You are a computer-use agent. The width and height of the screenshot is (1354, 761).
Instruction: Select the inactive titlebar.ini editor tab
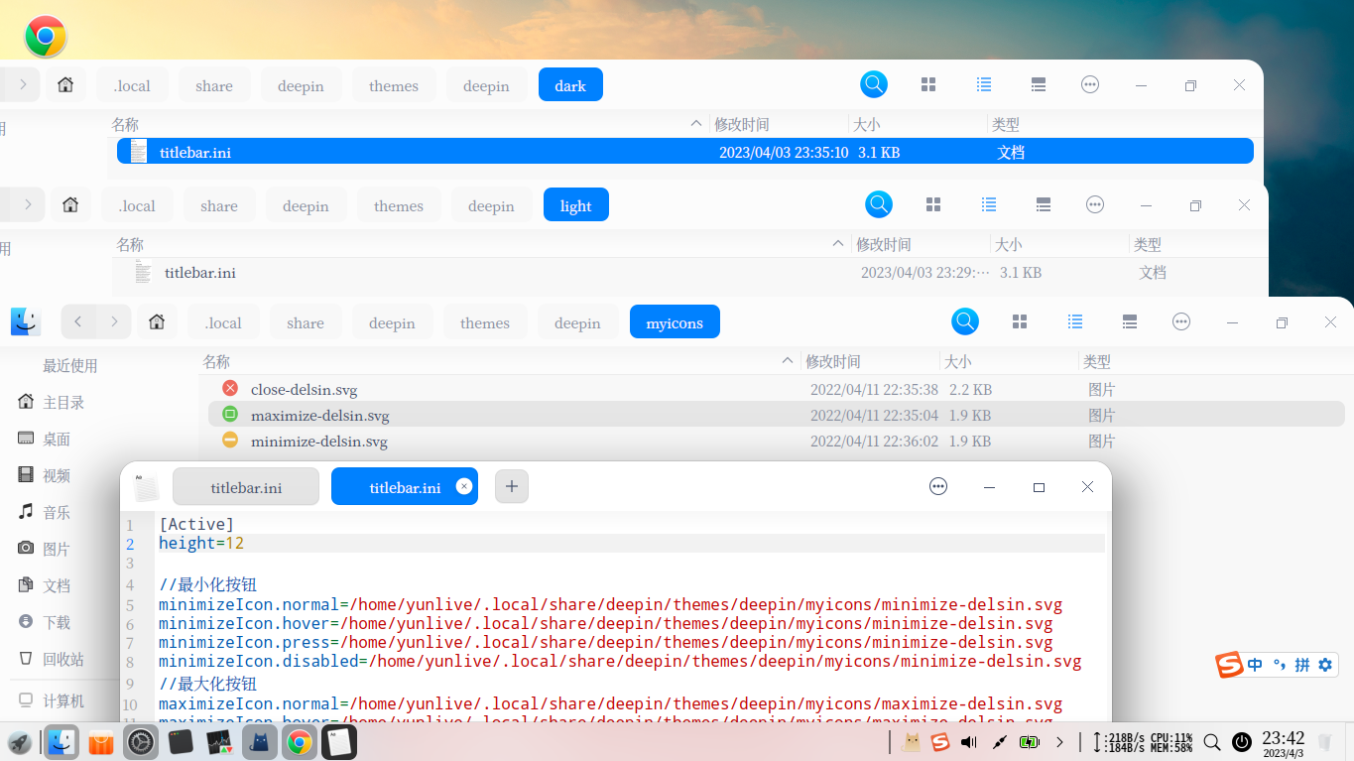coord(246,487)
